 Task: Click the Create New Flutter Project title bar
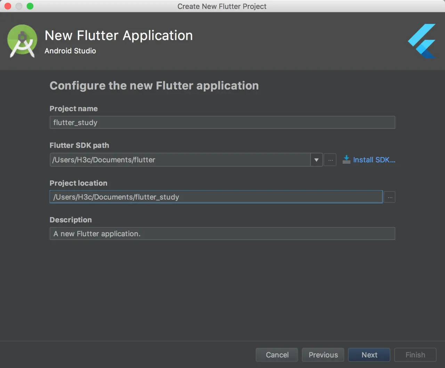click(222, 6)
